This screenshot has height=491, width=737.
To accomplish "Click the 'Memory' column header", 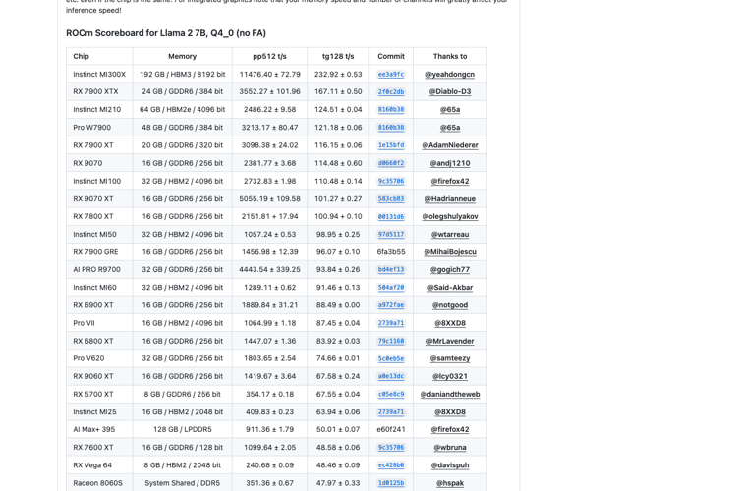I will (183, 56).
